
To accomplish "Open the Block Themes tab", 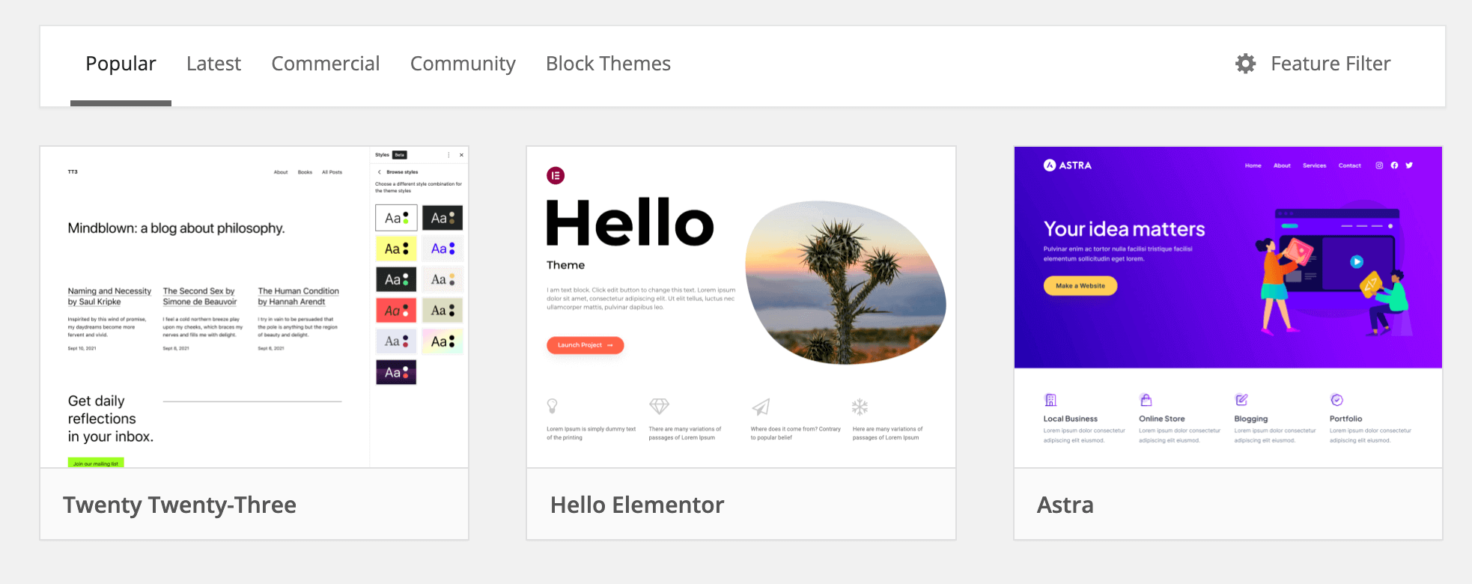I will (608, 64).
